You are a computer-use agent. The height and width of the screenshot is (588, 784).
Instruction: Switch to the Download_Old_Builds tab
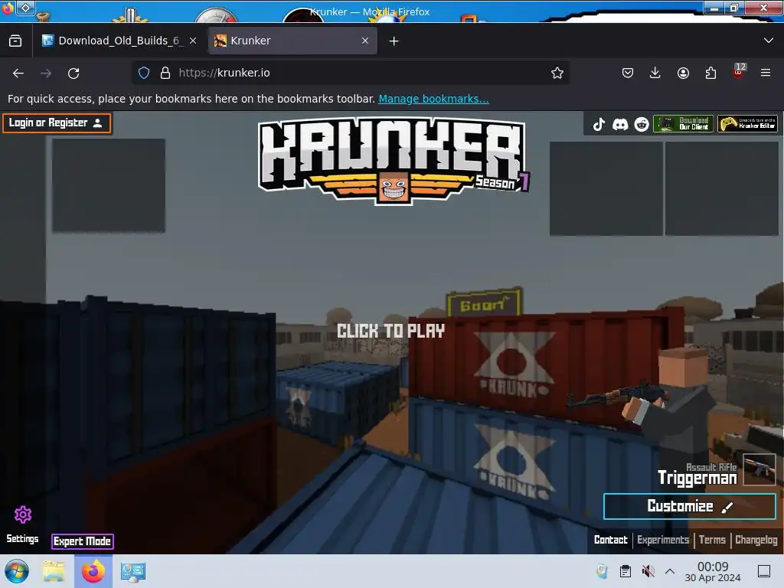[120, 41]
